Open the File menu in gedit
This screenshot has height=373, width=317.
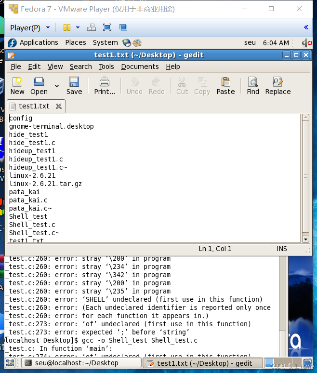click(16, 67)
